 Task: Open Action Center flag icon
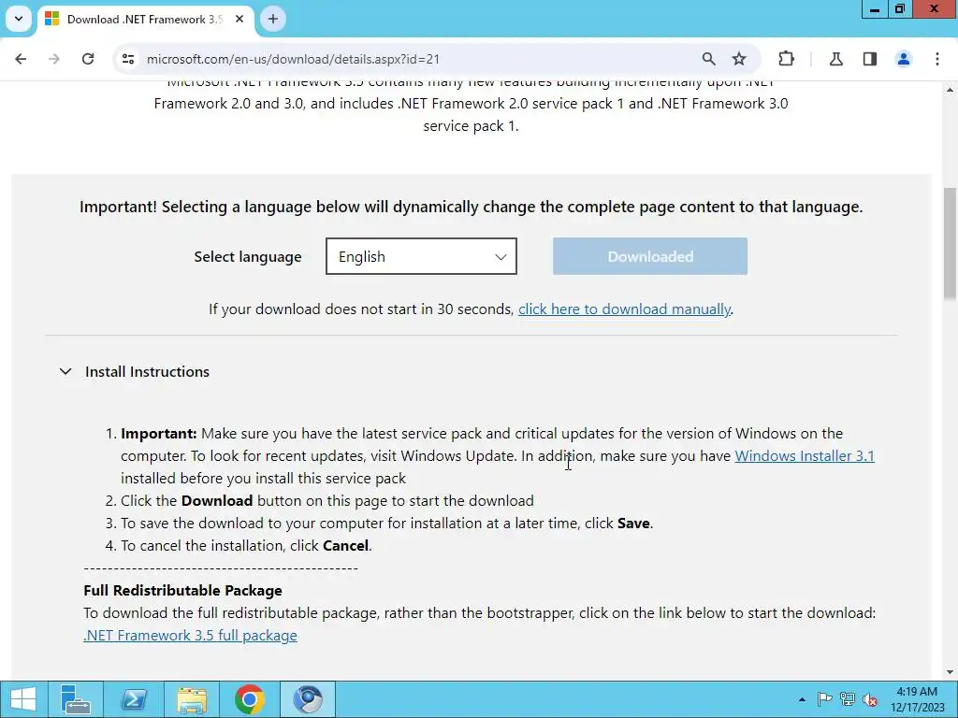coord(824,699)
